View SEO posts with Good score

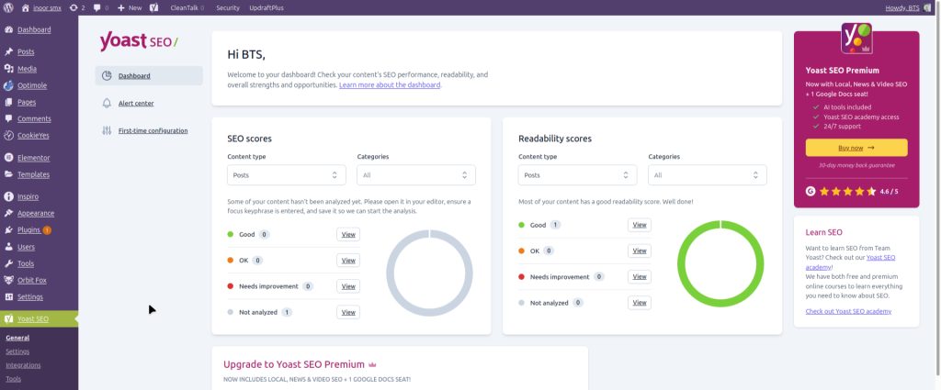coord(348,234)
